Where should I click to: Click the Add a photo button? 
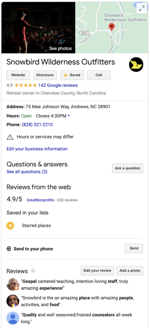pyautogui.click(x=130, y=271)
